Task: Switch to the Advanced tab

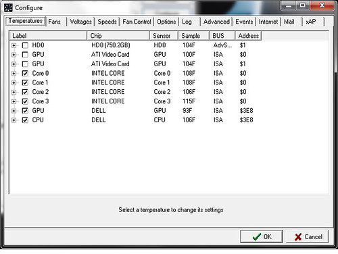Action: pyautogui.click(x=216, y=22)
